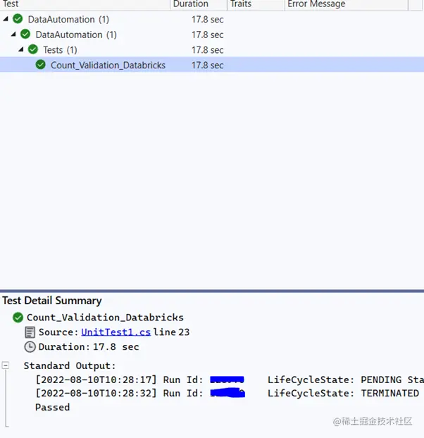Click passed icon in Test Detail Summary
Screen dimensions: 424x438
point(18,318)
